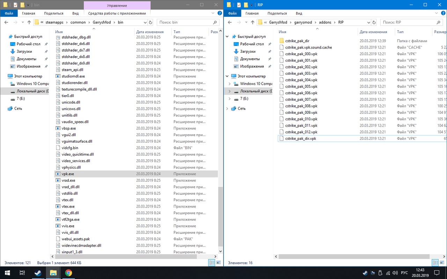447x279 pixels.
Task: Open Средства работы с приложениями tab
Action: 117,13
